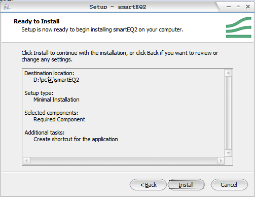The height and width of the screenshot is (197, 255).
Task: Click the Minimal Installation text line
Action: pyautogui.click(x=56, y=100)
